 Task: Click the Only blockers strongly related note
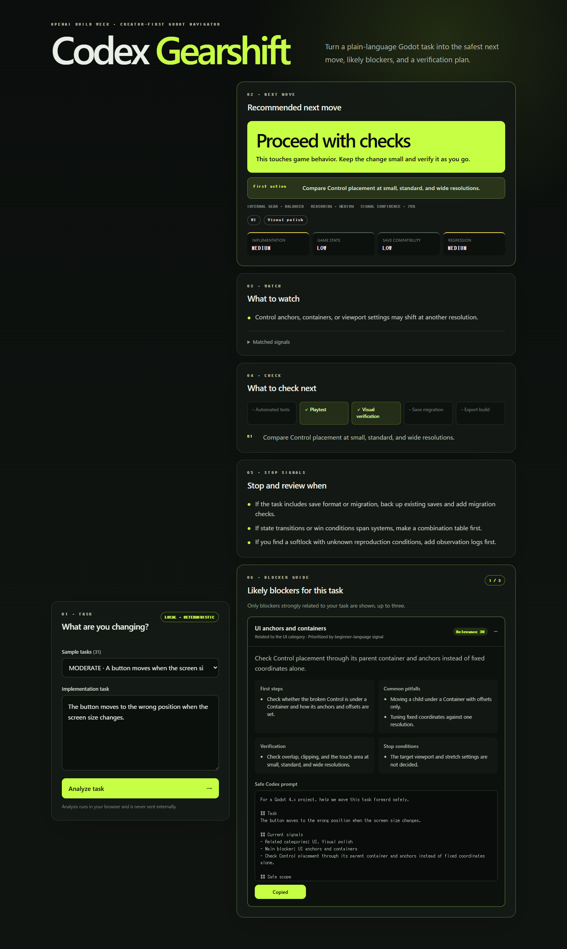click(326, 606)
